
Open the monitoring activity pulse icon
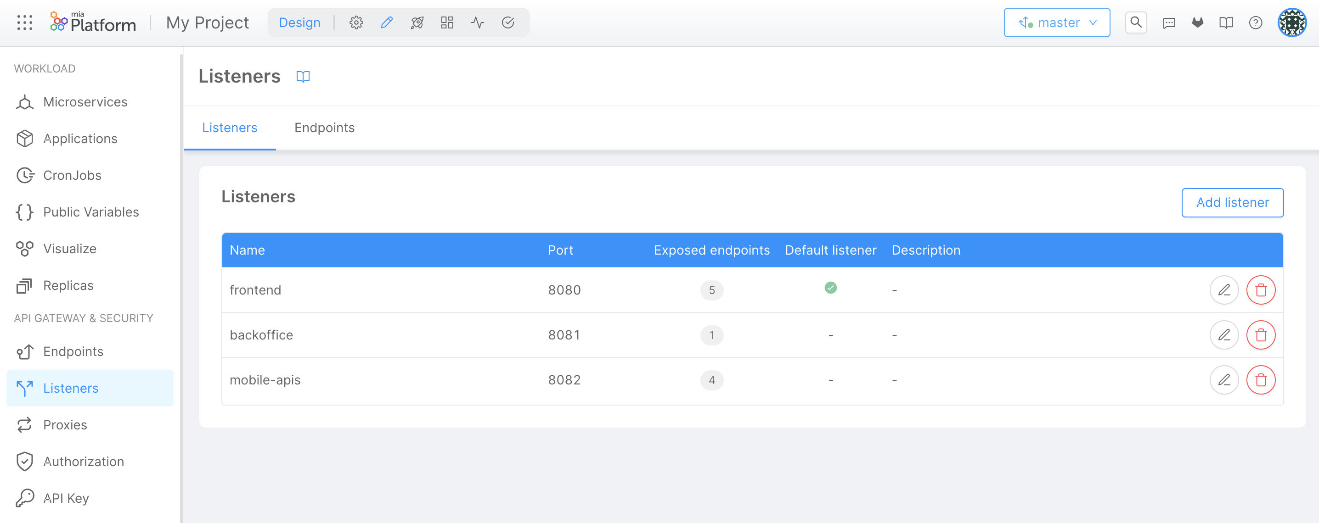click(x=477, y=22)
